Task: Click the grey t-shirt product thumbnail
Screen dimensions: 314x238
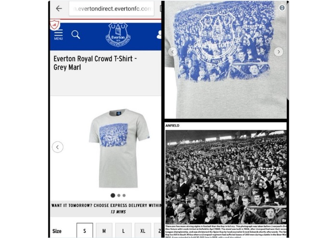Action: click(119, 148)
